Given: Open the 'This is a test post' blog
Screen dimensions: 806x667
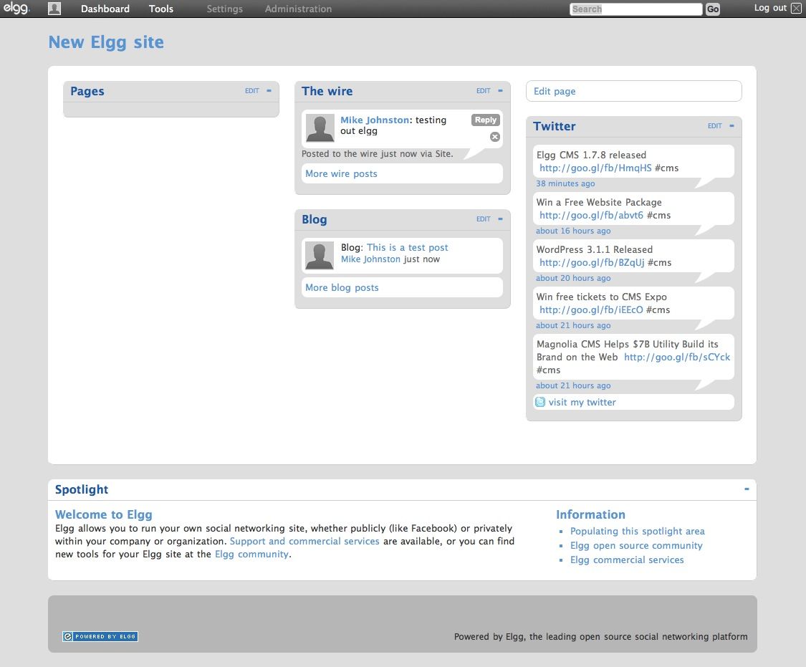Looking at the screenshot, I should point(407,247).
